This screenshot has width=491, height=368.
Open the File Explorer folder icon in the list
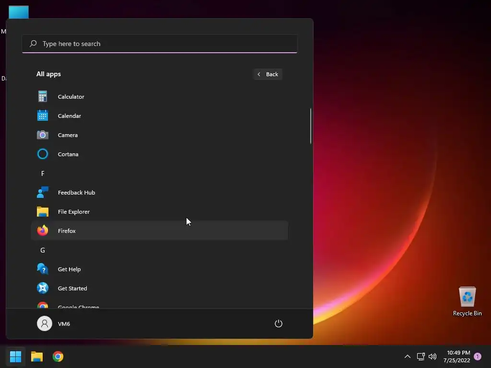tap(43, 211)
